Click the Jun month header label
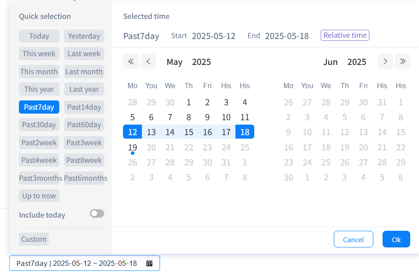Screen dimensions: 419x272 330,62
